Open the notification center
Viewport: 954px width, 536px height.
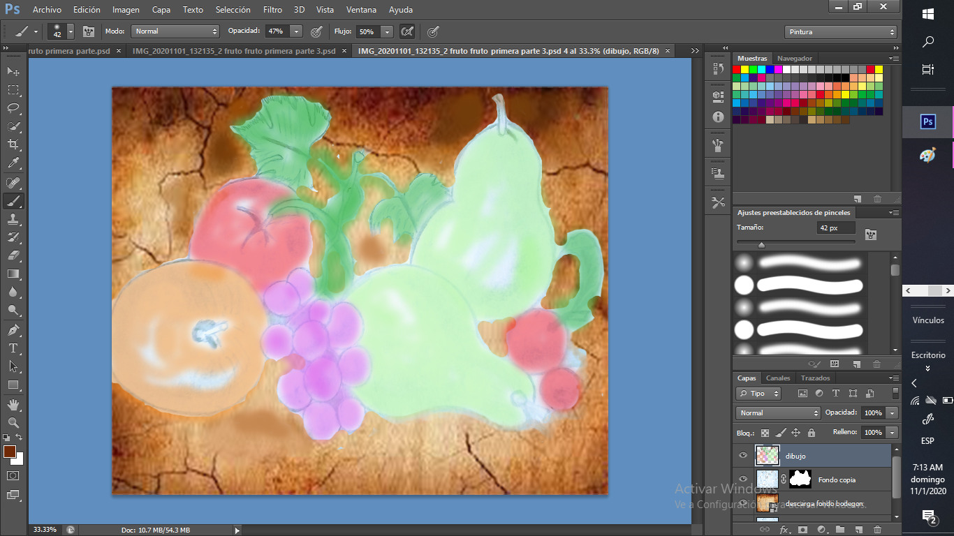coord(928,517)
